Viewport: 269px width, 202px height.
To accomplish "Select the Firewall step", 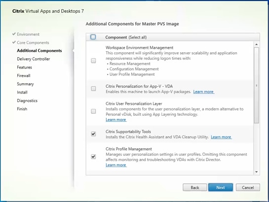I will point(24,76).
